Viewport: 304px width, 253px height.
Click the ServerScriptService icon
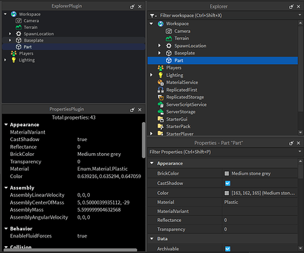pyautogui.click(x=161, y=105)
